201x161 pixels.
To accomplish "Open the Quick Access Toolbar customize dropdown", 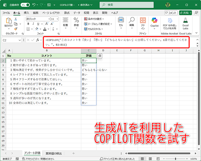I will pyautogui.click(x=54, y=5).
